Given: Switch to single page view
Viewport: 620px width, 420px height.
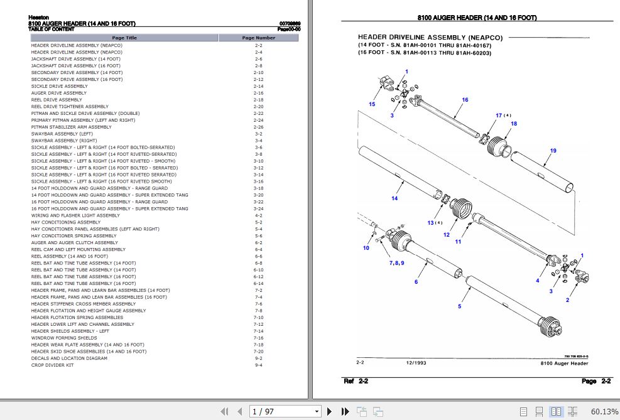Looking at the screenshot, I should click(524, 411).
